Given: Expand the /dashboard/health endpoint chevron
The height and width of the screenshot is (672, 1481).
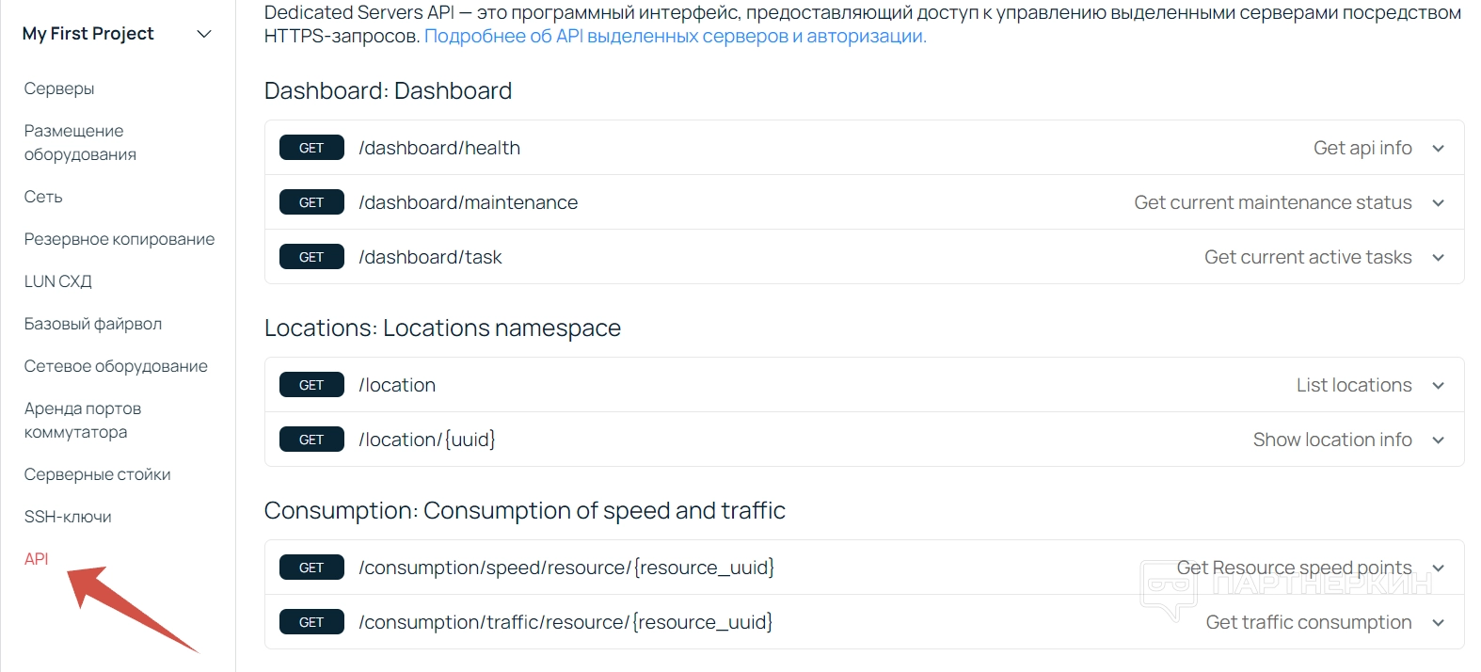Looking at the screenshot, I should click(x=1438, y=149).
